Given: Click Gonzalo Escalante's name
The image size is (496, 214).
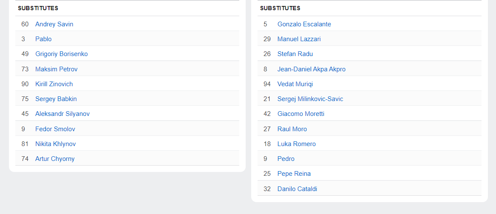Looking at the screenshot, I should tap(304, 24).
